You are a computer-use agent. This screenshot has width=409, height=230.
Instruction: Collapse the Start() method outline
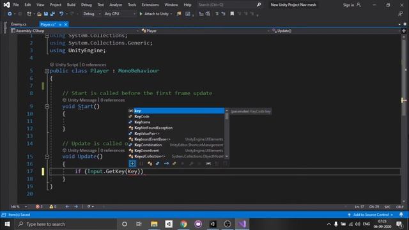coord(47,107)
